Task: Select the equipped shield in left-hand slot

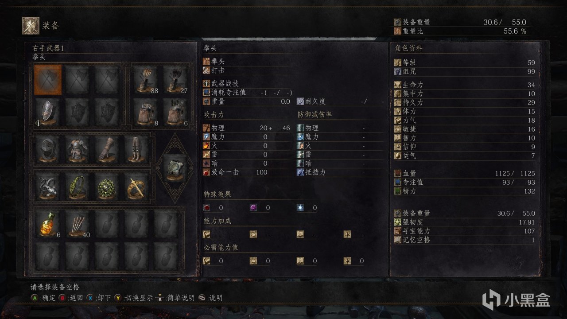Action: coord(48,111)
